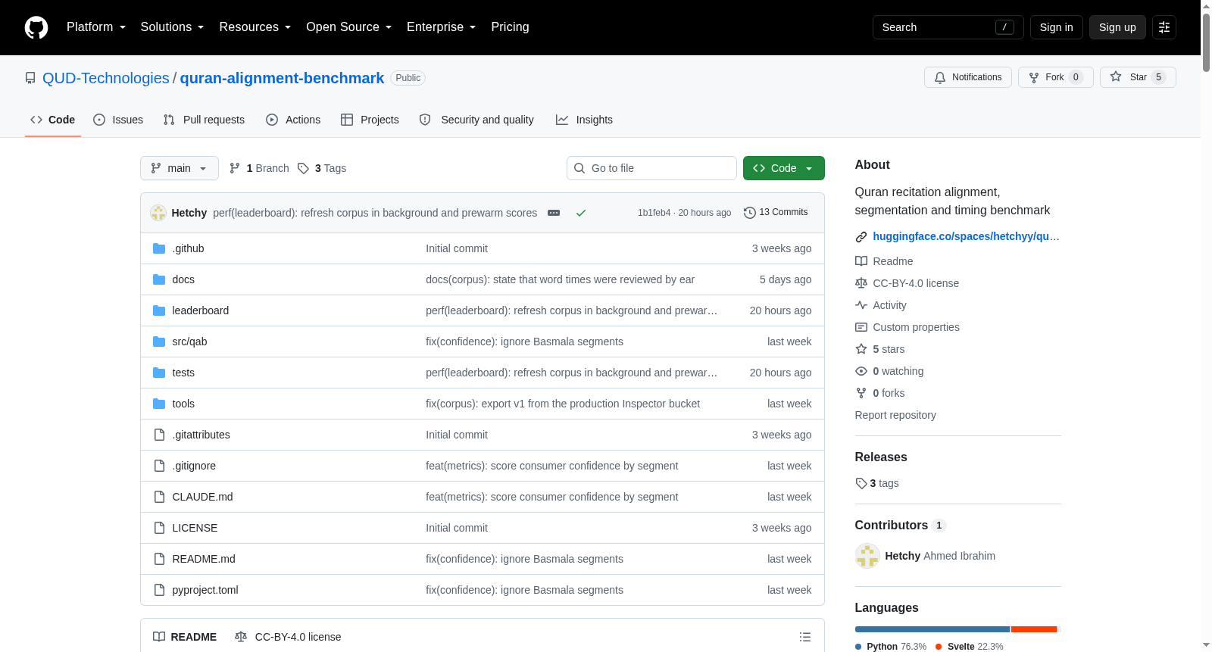Click the Svelte orange segment of languages bar

1034,629
